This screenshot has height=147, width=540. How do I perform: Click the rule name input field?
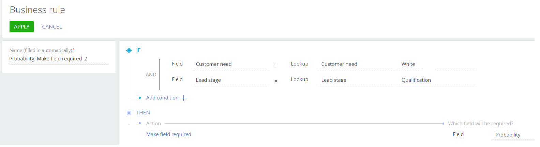coord(59,59)
